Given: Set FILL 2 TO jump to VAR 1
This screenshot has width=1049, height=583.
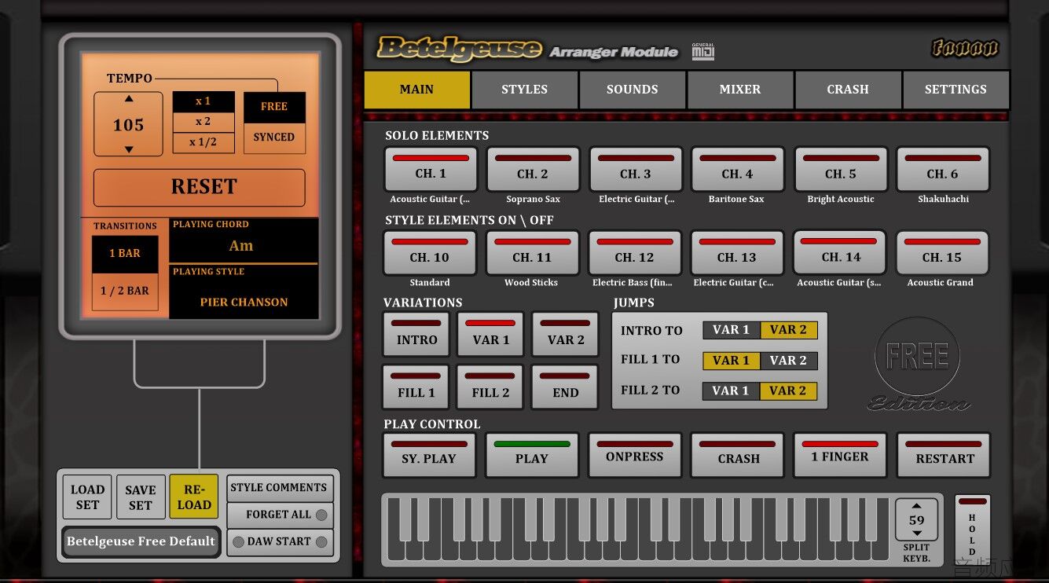Looking at the screenshot, I should tap(731, 390).
